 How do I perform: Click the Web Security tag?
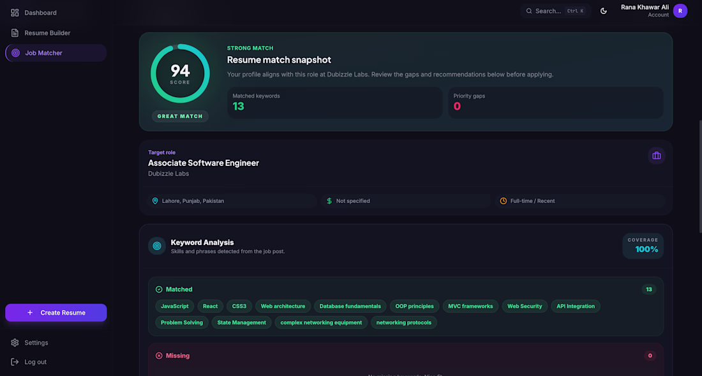tap(525, 306)
